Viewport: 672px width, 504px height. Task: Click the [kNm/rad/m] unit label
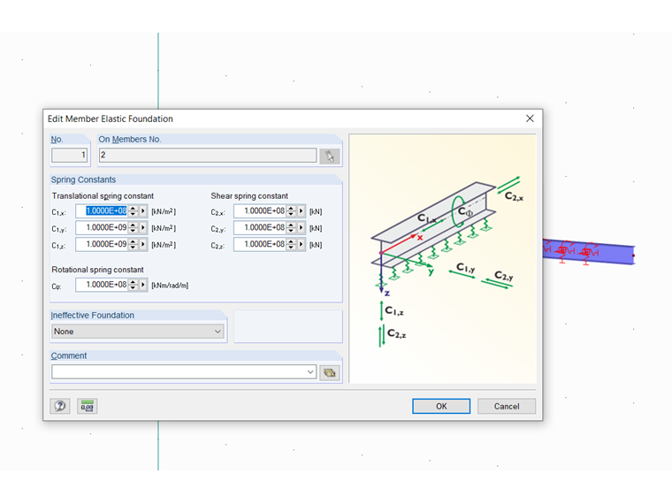(x=170, y=286)
